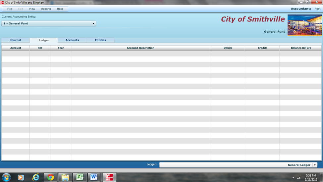Click the '1 - General Fund' entity combo box
Viewport: 323px width, 182px height.
49,23
